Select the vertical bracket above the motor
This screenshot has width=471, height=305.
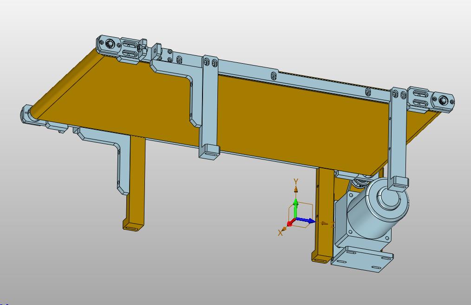click(x=398, y=139)
